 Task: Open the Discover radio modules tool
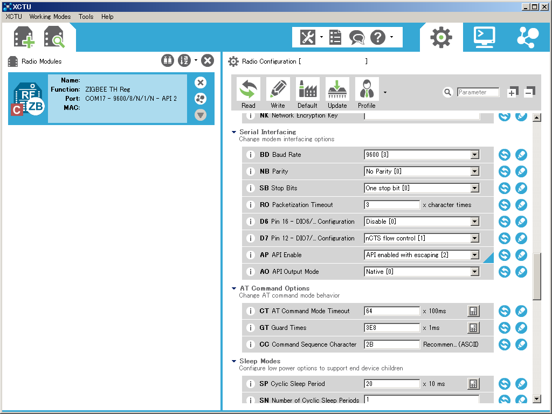pos(54,38)
